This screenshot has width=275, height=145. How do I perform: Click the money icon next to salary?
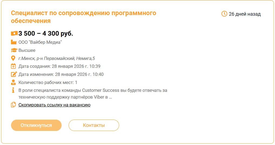pyautogui.click(x=14, y=33)
